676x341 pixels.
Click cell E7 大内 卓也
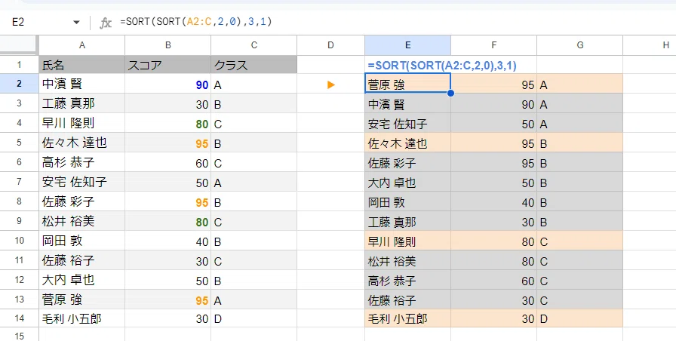point(408,183)
